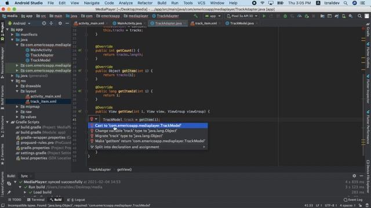The width and height of the screenshot is (371, 208).
Task: Hide the Project panel with minus icon
Action: coord(67,23)
